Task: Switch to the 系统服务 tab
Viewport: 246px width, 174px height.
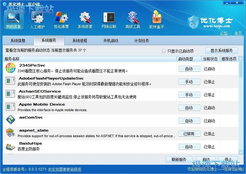Action: (49, 40)
